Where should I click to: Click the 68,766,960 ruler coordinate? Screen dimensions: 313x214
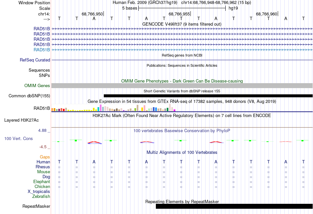point(267,14)
